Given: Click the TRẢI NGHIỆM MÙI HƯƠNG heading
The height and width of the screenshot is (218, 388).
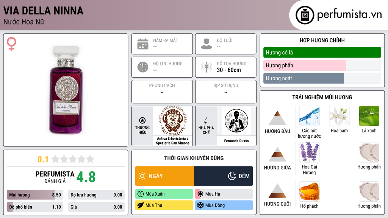Looking at the screenshot, I should (x=322, y=97).
